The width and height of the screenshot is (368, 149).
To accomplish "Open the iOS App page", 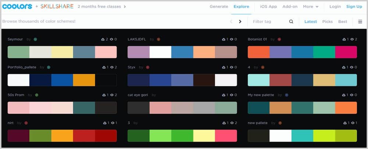I will pos(269,7).
